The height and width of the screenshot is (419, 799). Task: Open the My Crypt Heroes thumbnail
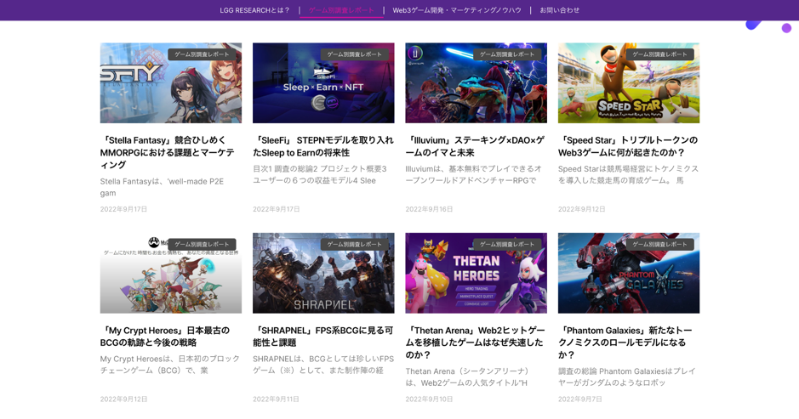pos(171,273)
